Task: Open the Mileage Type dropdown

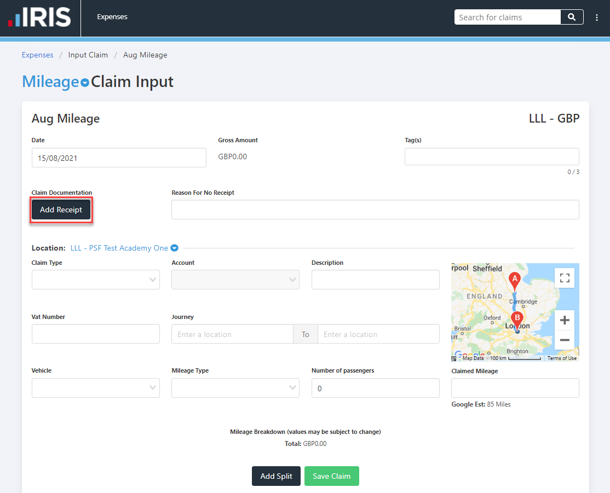Action: 235,387
